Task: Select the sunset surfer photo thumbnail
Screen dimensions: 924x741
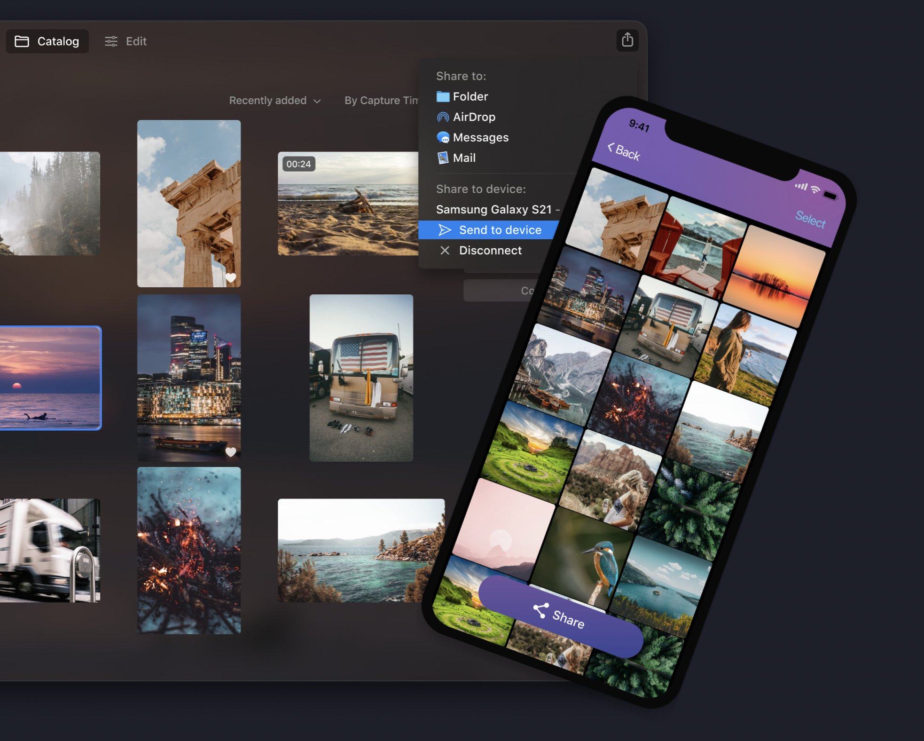Action: coord(50,378)
